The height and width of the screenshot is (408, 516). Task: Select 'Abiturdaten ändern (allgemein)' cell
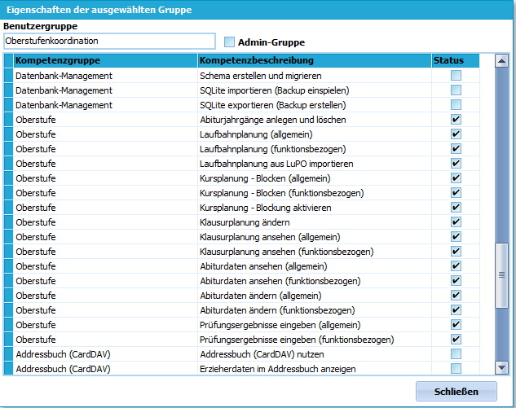coord(315,296)
